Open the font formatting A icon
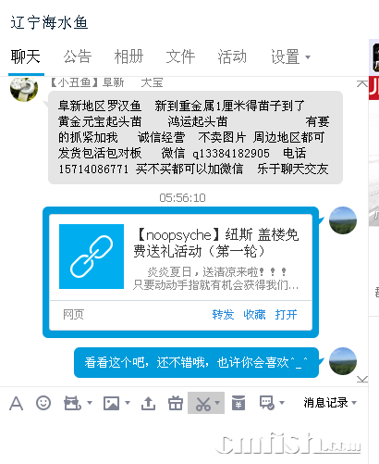 pyautogui.click(x=17, y=403)
